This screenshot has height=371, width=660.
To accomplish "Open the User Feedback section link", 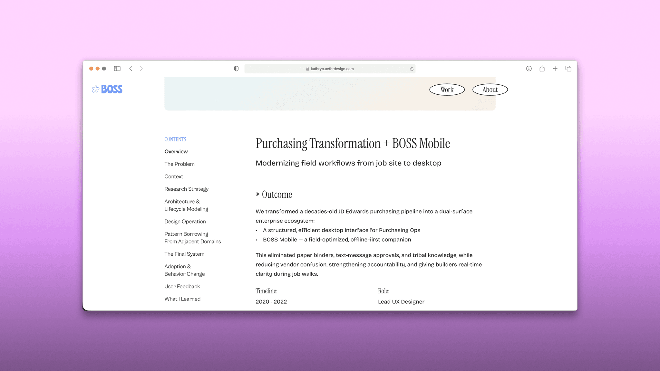I will [x=182, y=287].
